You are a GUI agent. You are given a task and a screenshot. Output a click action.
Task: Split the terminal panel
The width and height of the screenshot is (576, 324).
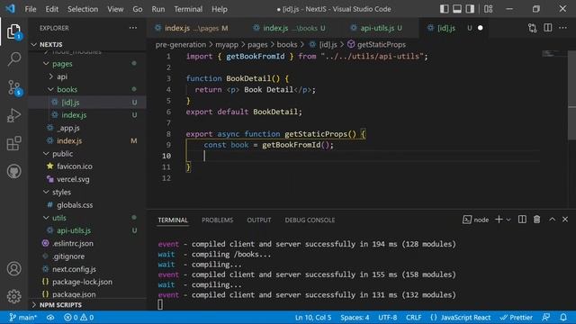[522, 220]
